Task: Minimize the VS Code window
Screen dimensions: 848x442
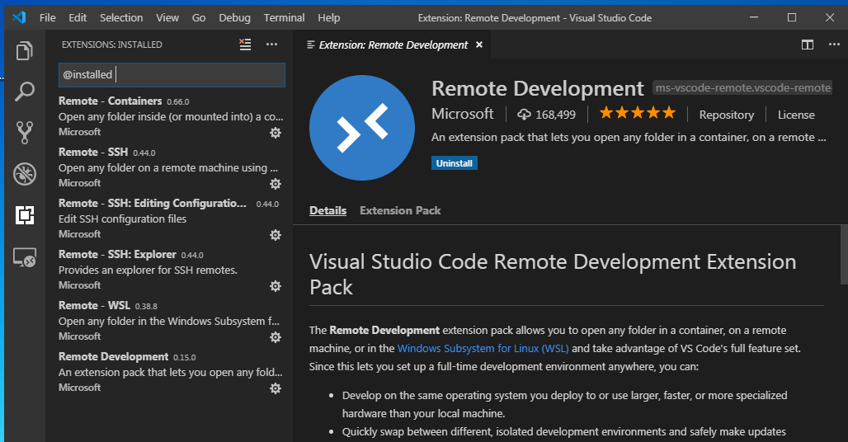Action: point(754,17)
